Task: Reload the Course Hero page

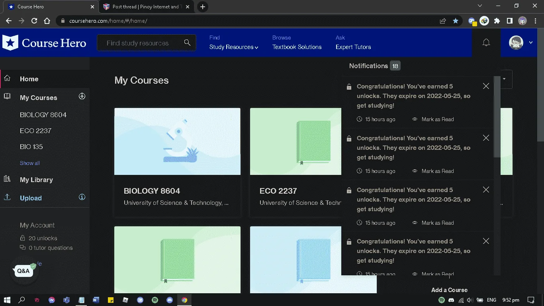Action: (34, 21)
